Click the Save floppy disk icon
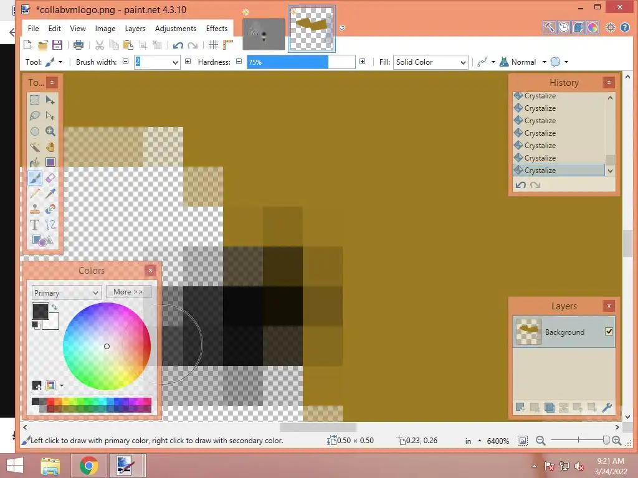This screenshot has width=638, height=478. coord(57,45)
